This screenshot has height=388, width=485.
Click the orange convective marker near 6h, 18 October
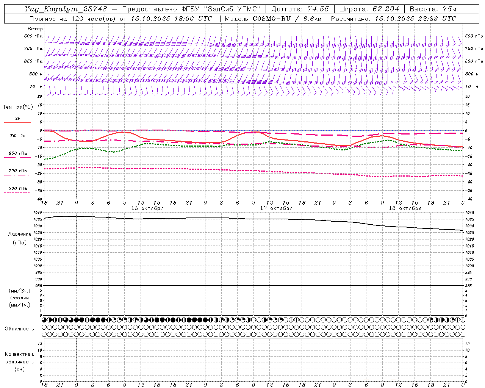[366, 380]
